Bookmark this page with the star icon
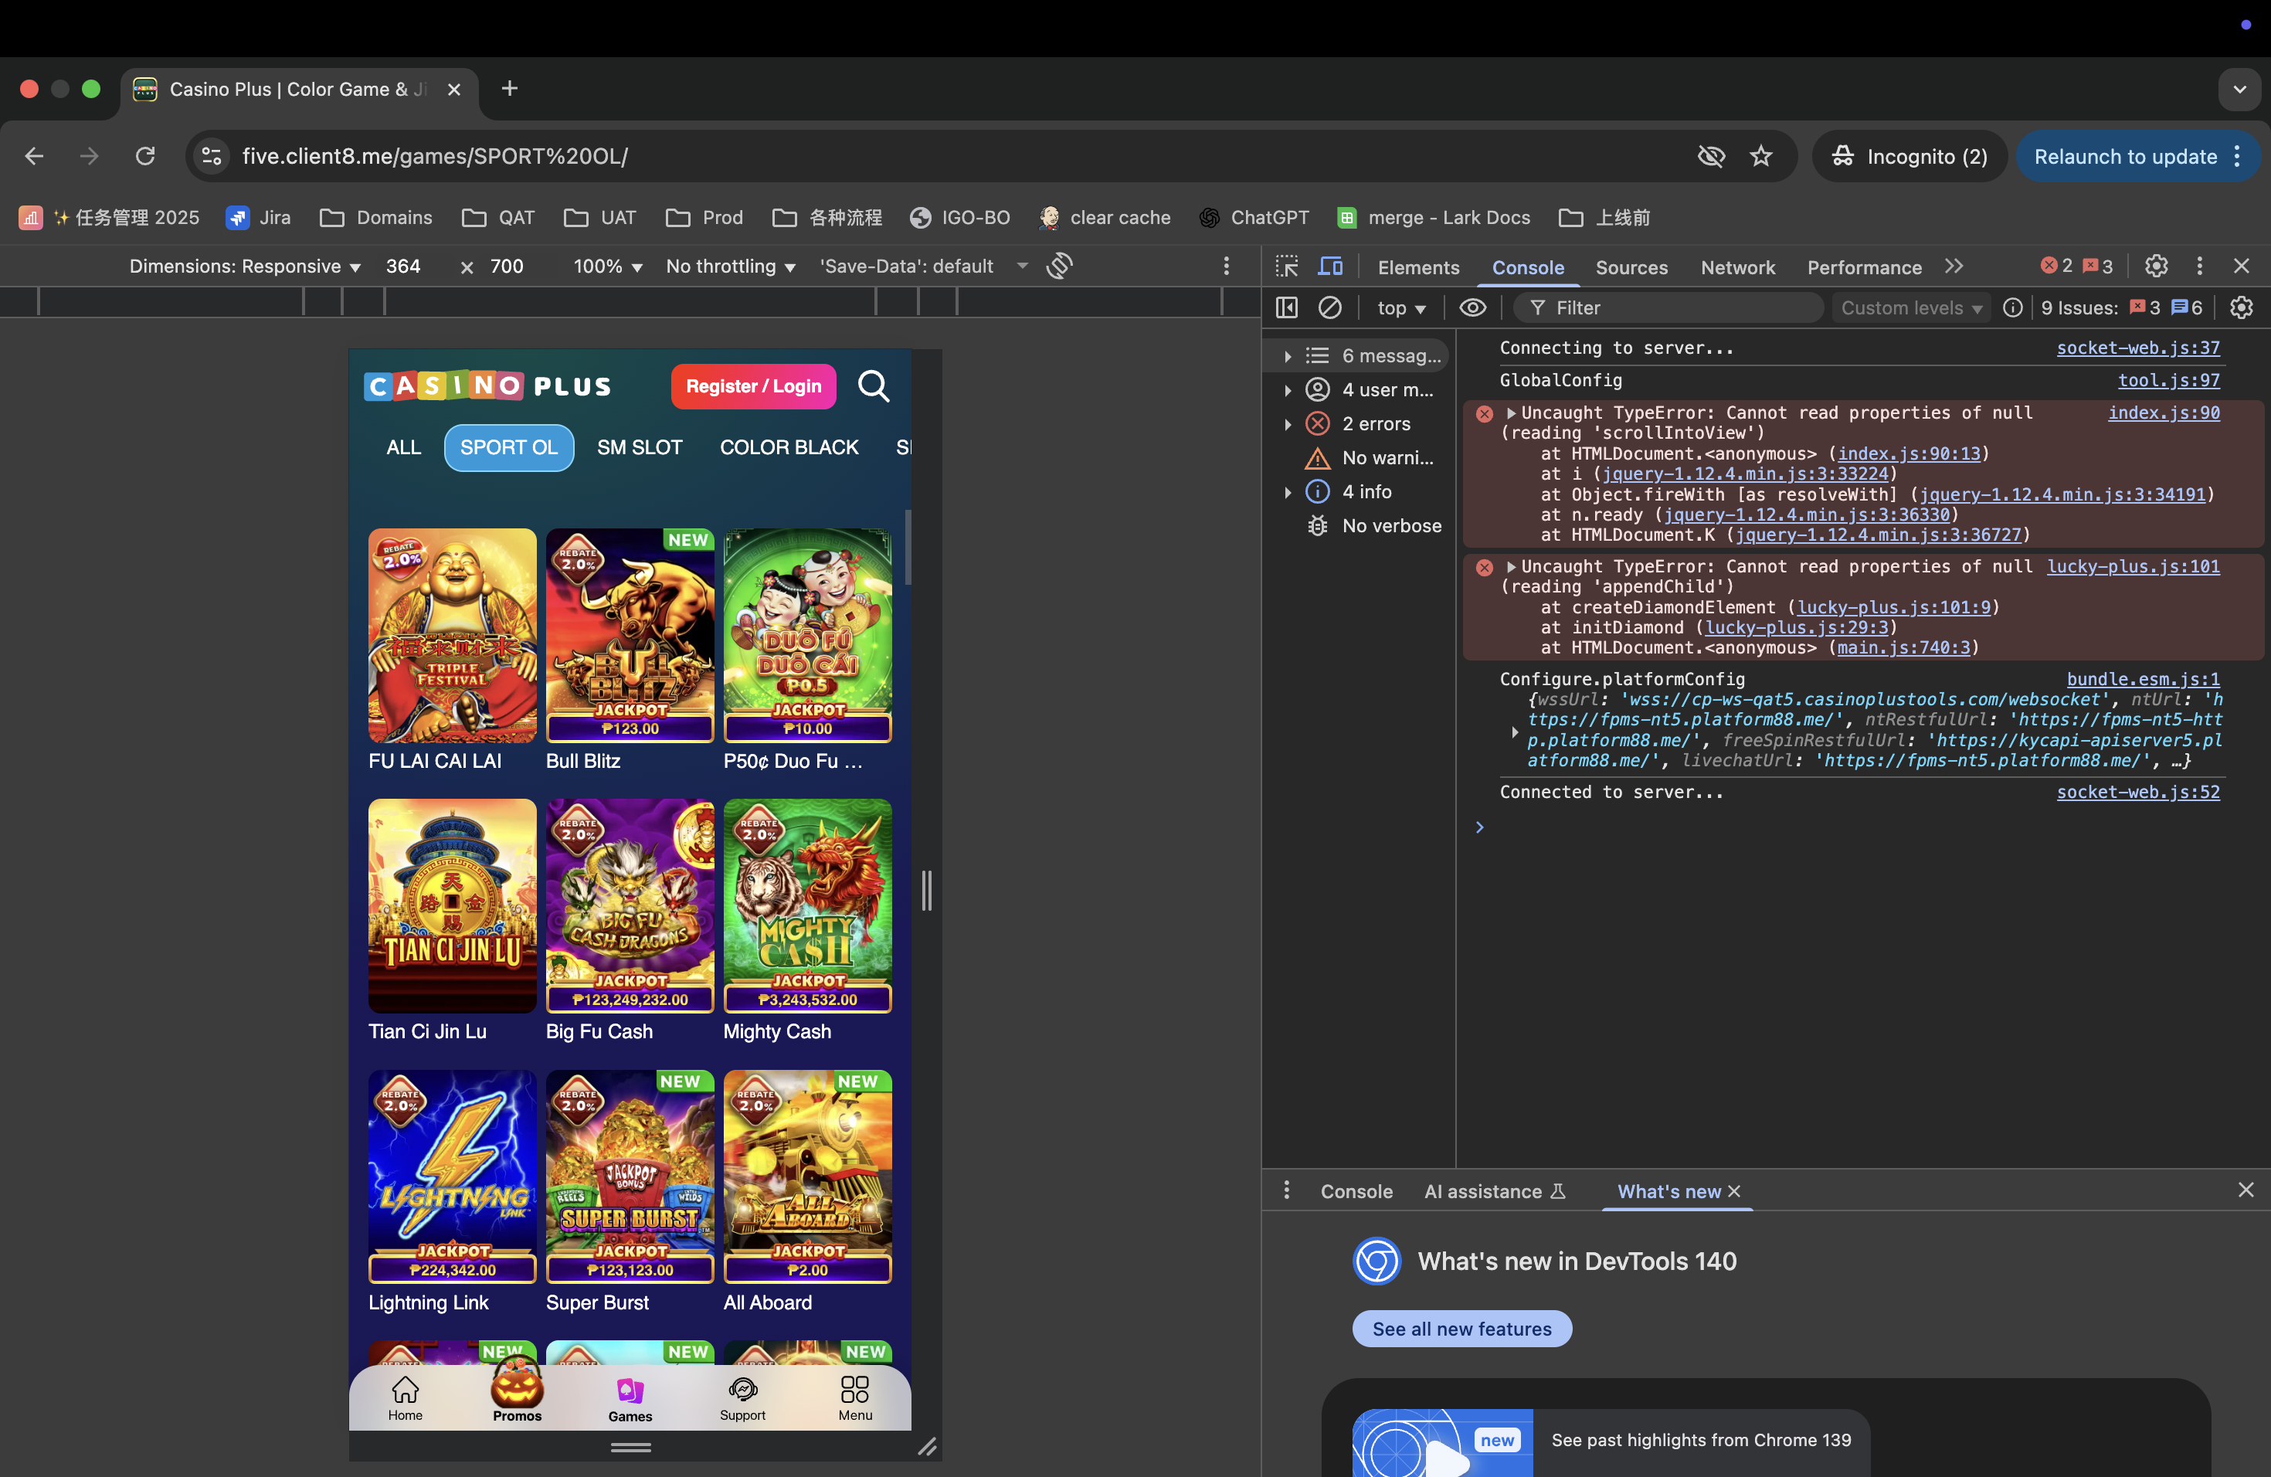This screenshot has height=1477, width=2271. tap(1760, 157)
